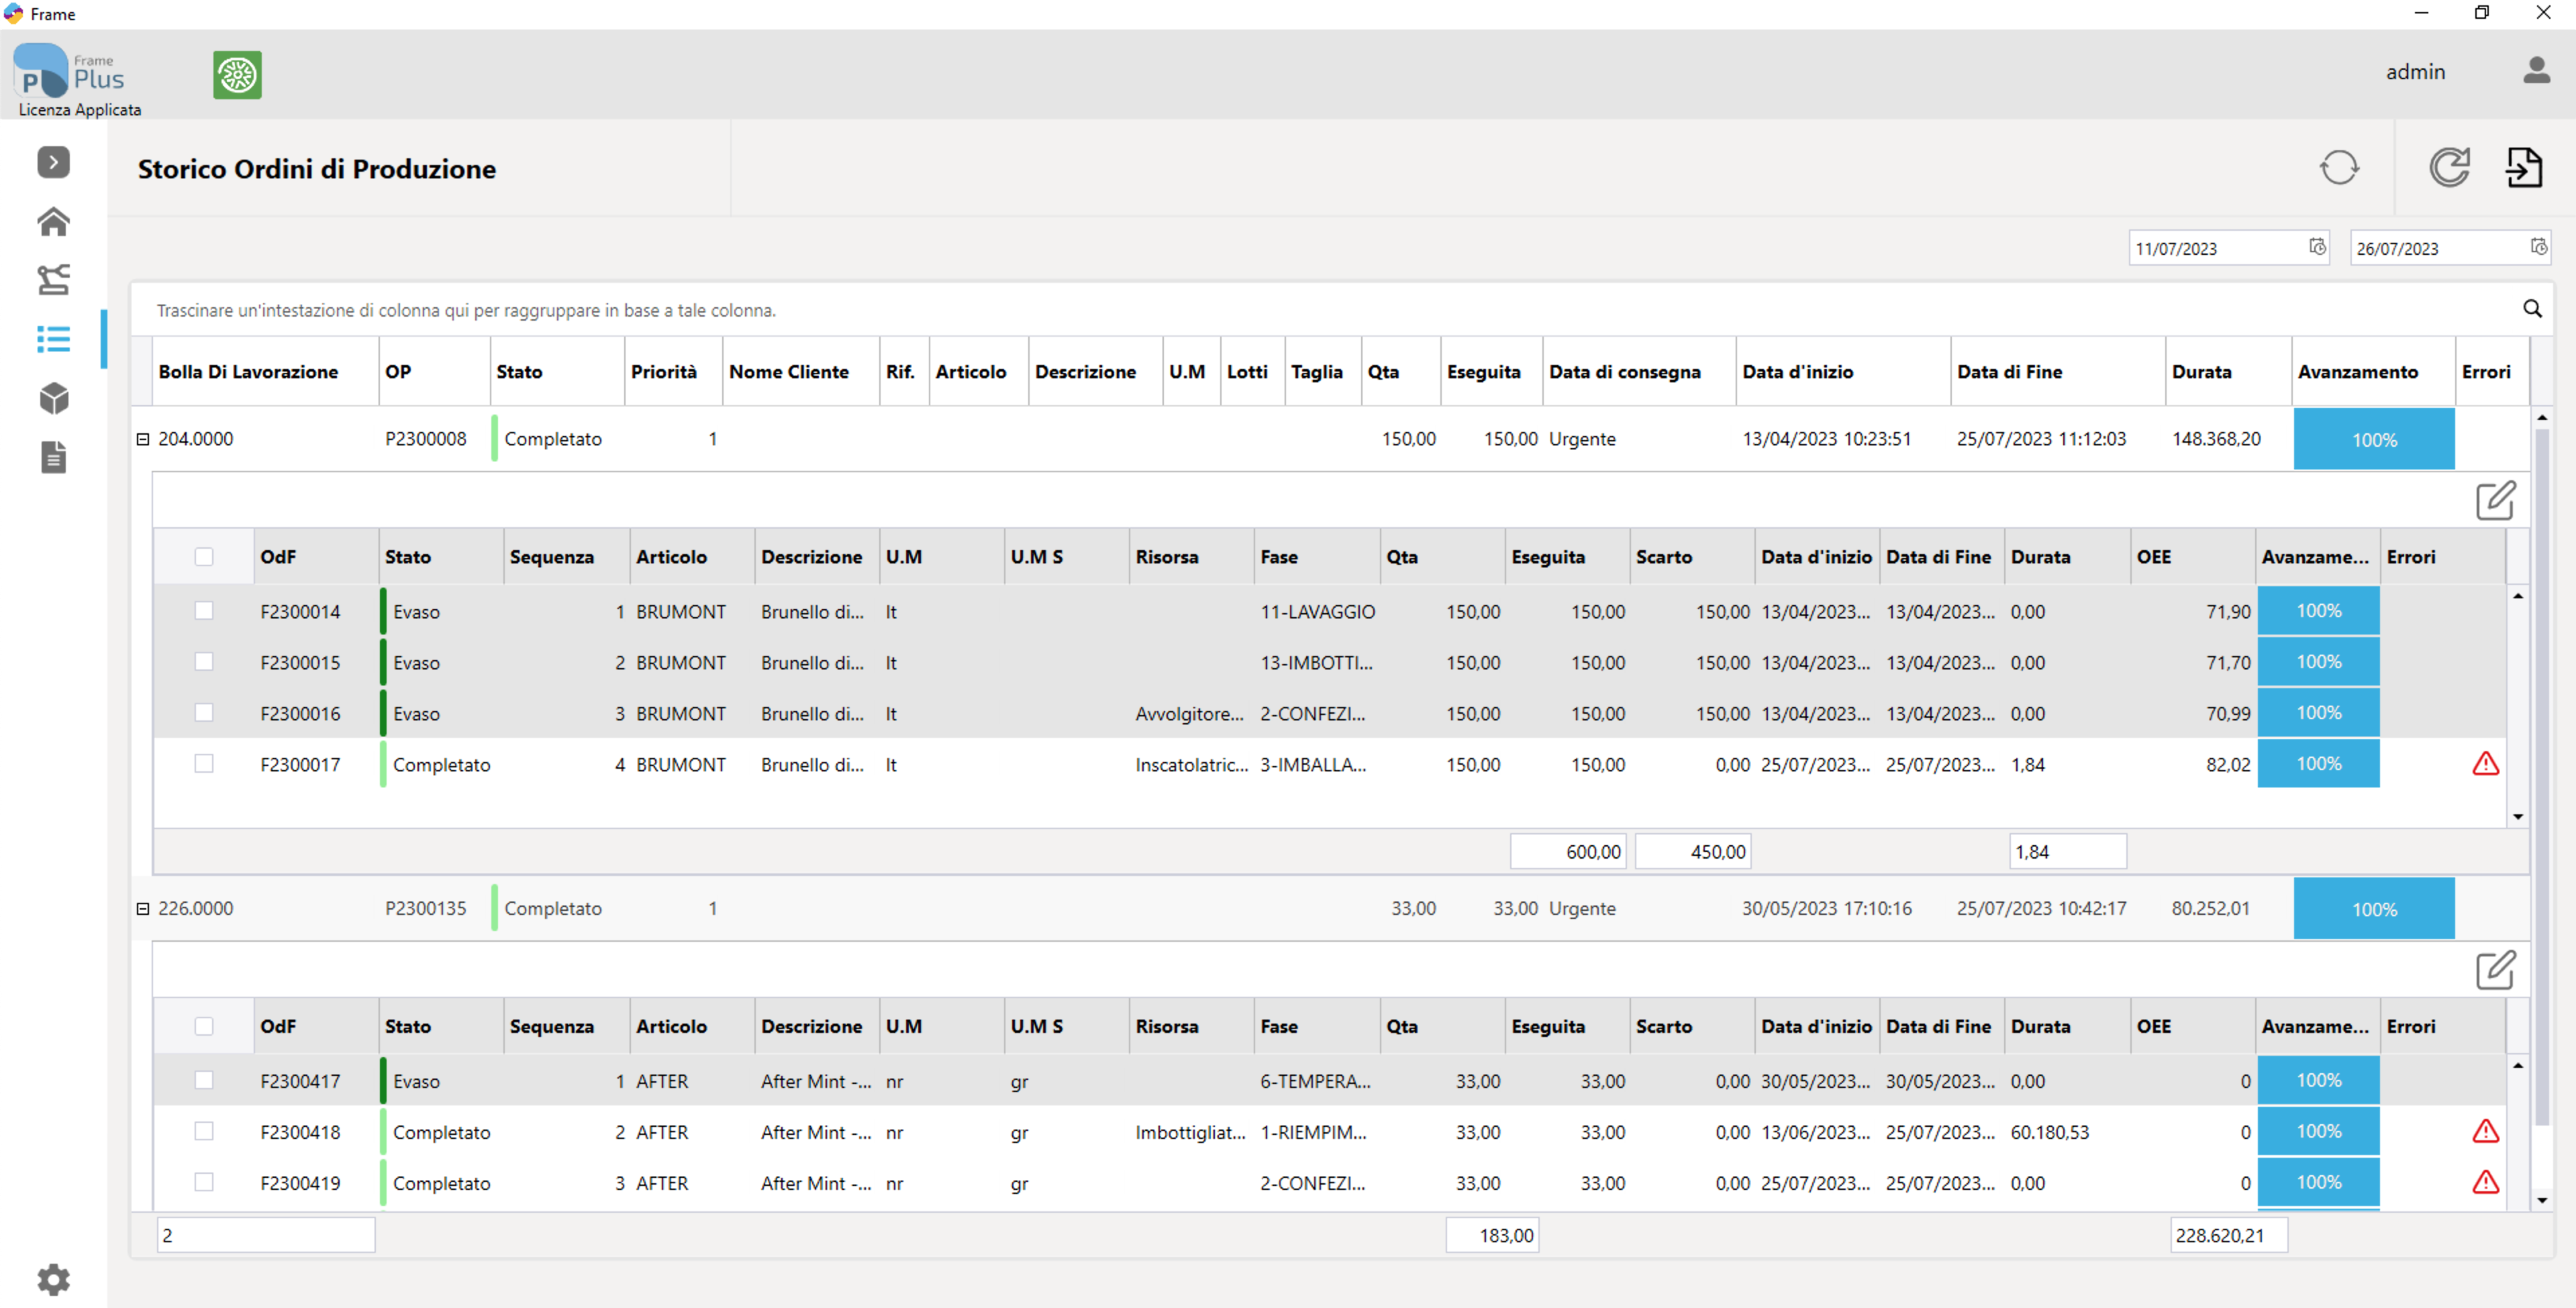Screen dimensions: 2576x1308
Task: Open the cube inventory sidebar icon
Action: tap(53, 398)
